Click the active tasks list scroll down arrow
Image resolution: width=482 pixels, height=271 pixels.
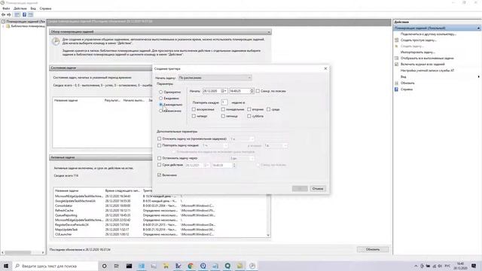268,235
